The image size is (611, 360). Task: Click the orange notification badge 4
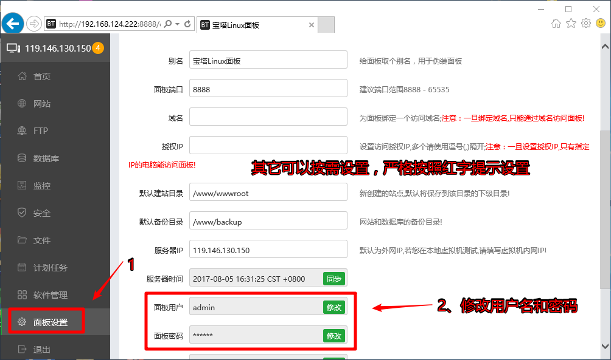(98, 48)
